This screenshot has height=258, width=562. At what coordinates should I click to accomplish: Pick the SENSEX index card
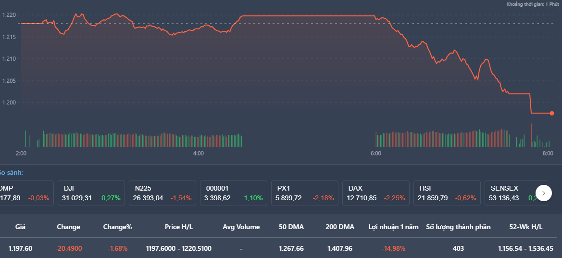click(x=510, y=193)
